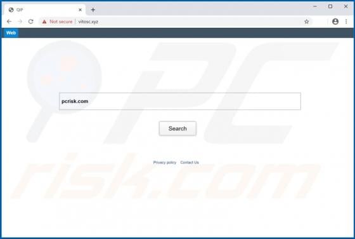Click the globe favicon on QIP tab
The height and width of the screenshot is (239, 355).
click(11, 10)
